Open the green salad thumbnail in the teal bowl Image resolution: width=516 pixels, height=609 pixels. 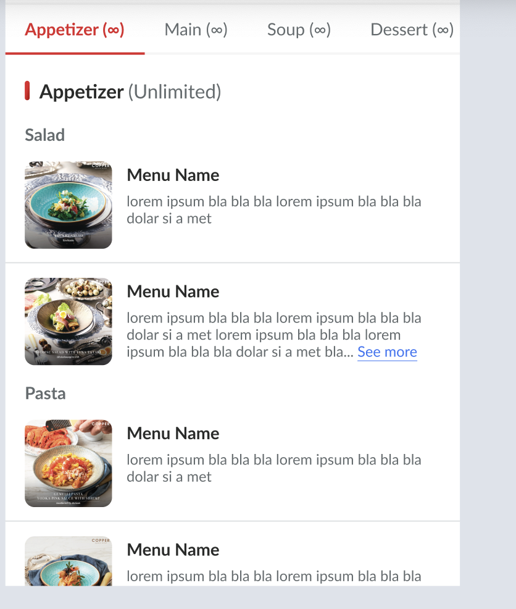click(69, 205)
